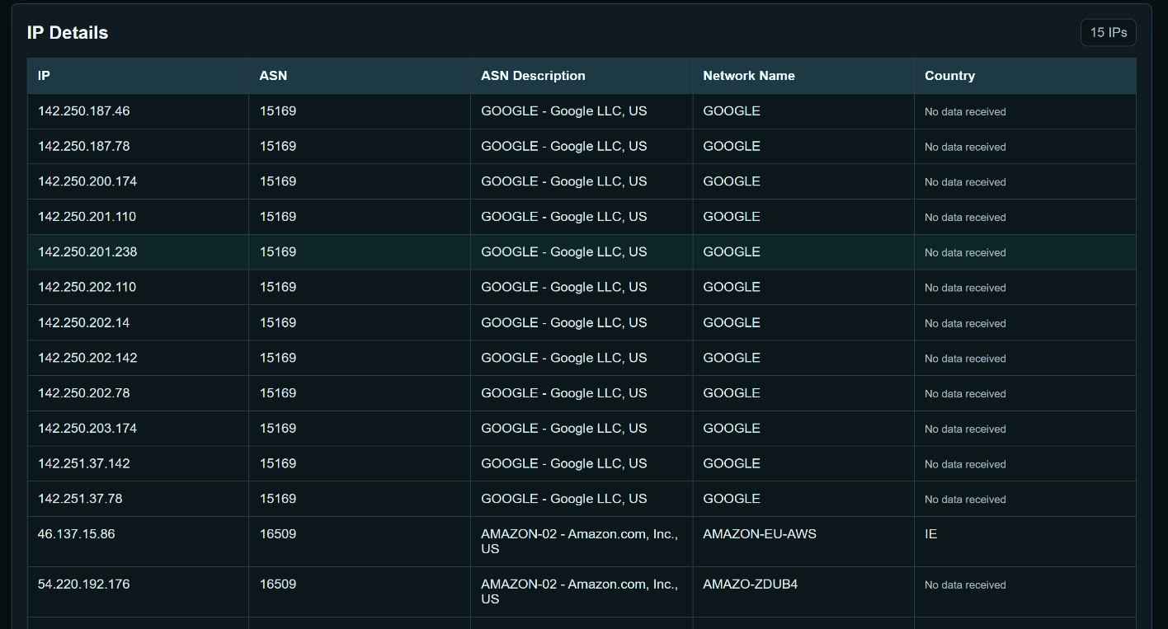This screenshot has height=629, width=1168.
Task: Click GOOGLE network name in 142.250.203.174 row
Action: tap(732, 429)
